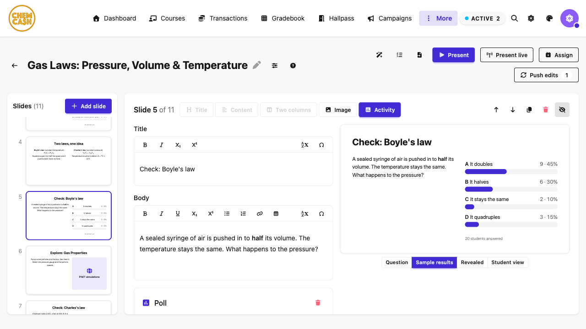Screen dimensions: 586x329
Task: Click the magic wand icon
Action: [x=379, y=55]
